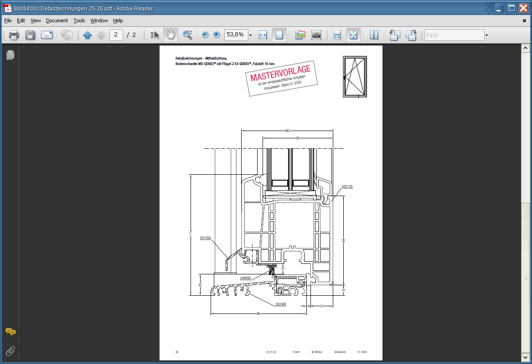Open the Pages panel in sidebar
Screen dimensions: 532x364
(x=10, y=55)
